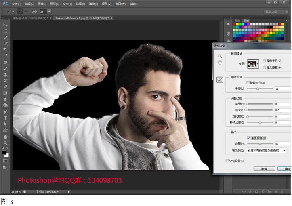Image resolution: width=292 pixels, height=206 pixels.
Task: Enable the 智能半径 checkbox
Action: pyautogui.click(x=248, y=83)
